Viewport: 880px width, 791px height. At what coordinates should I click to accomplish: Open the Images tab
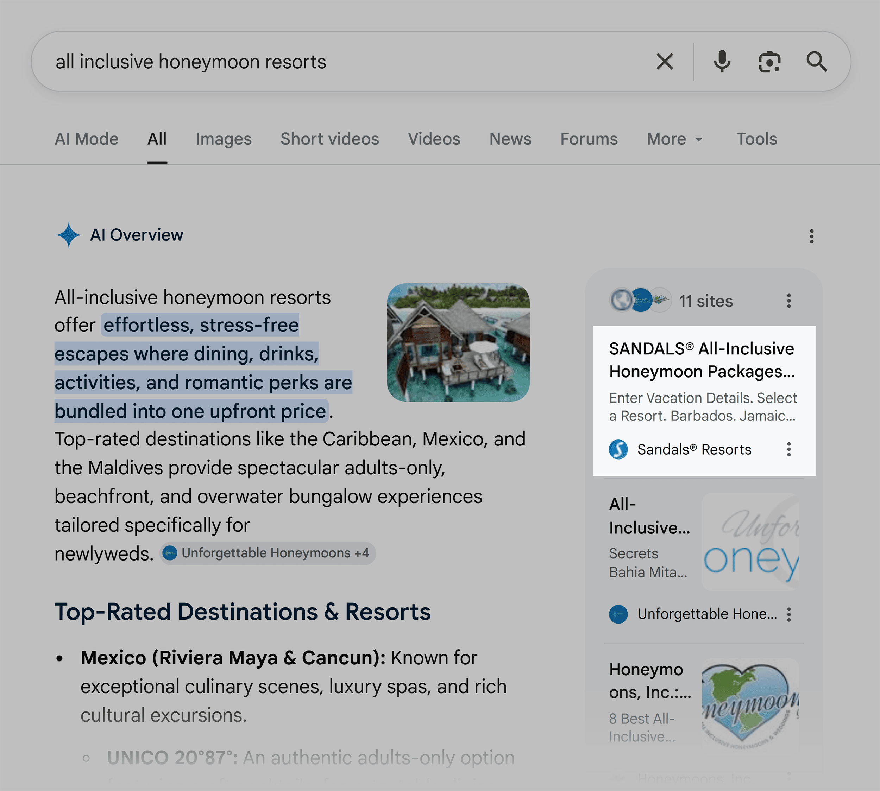click(x=224, y=139)
